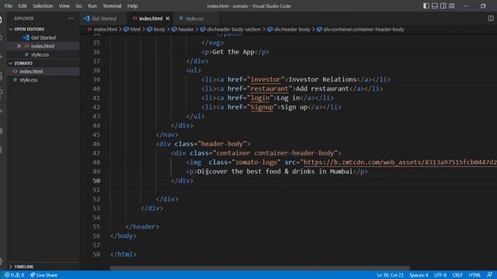Toggle primary side bar layout icon

pyautogui.click(x=426, y=6)
